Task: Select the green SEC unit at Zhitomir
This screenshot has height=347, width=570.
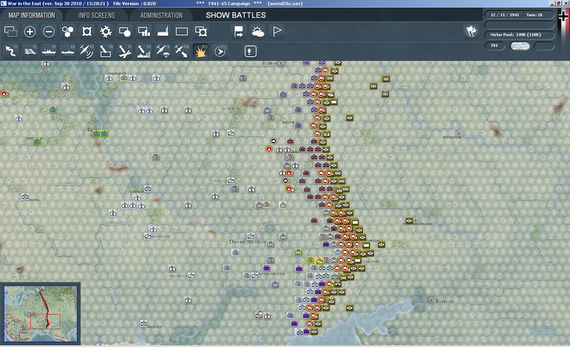Action: coord(37,141)
